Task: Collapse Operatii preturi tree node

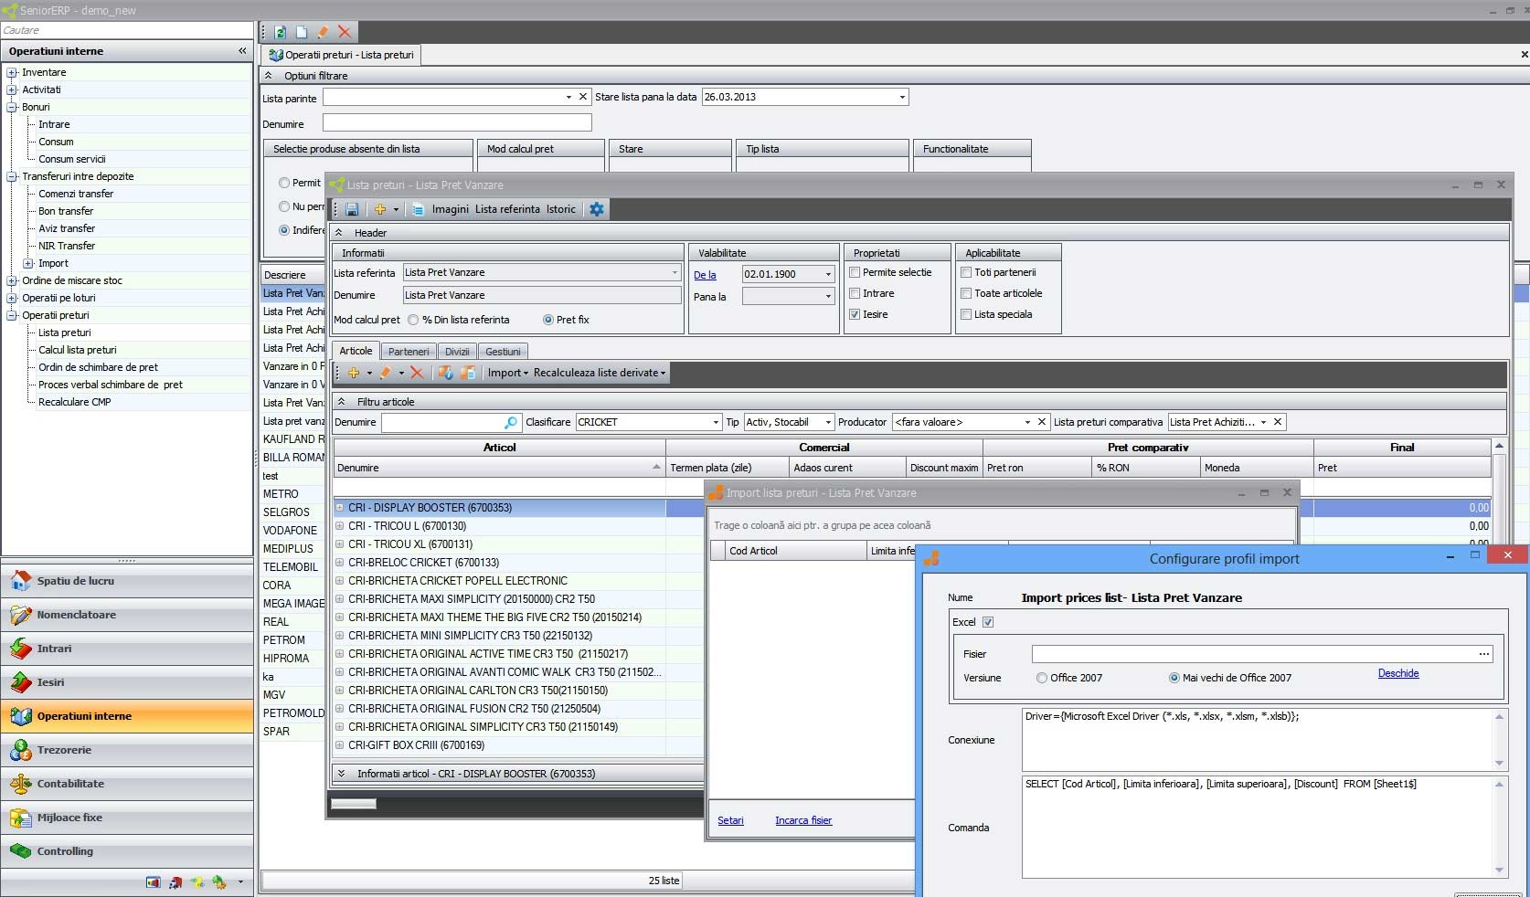Action: (12, 315)
